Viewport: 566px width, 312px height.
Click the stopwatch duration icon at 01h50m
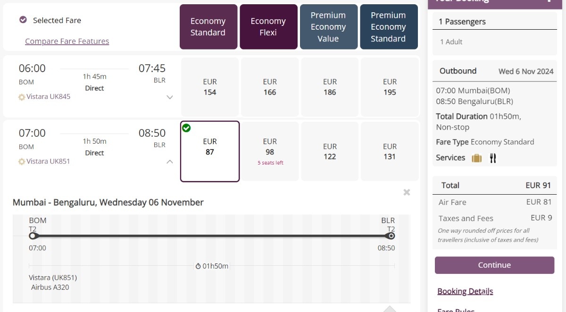point(198,266)
